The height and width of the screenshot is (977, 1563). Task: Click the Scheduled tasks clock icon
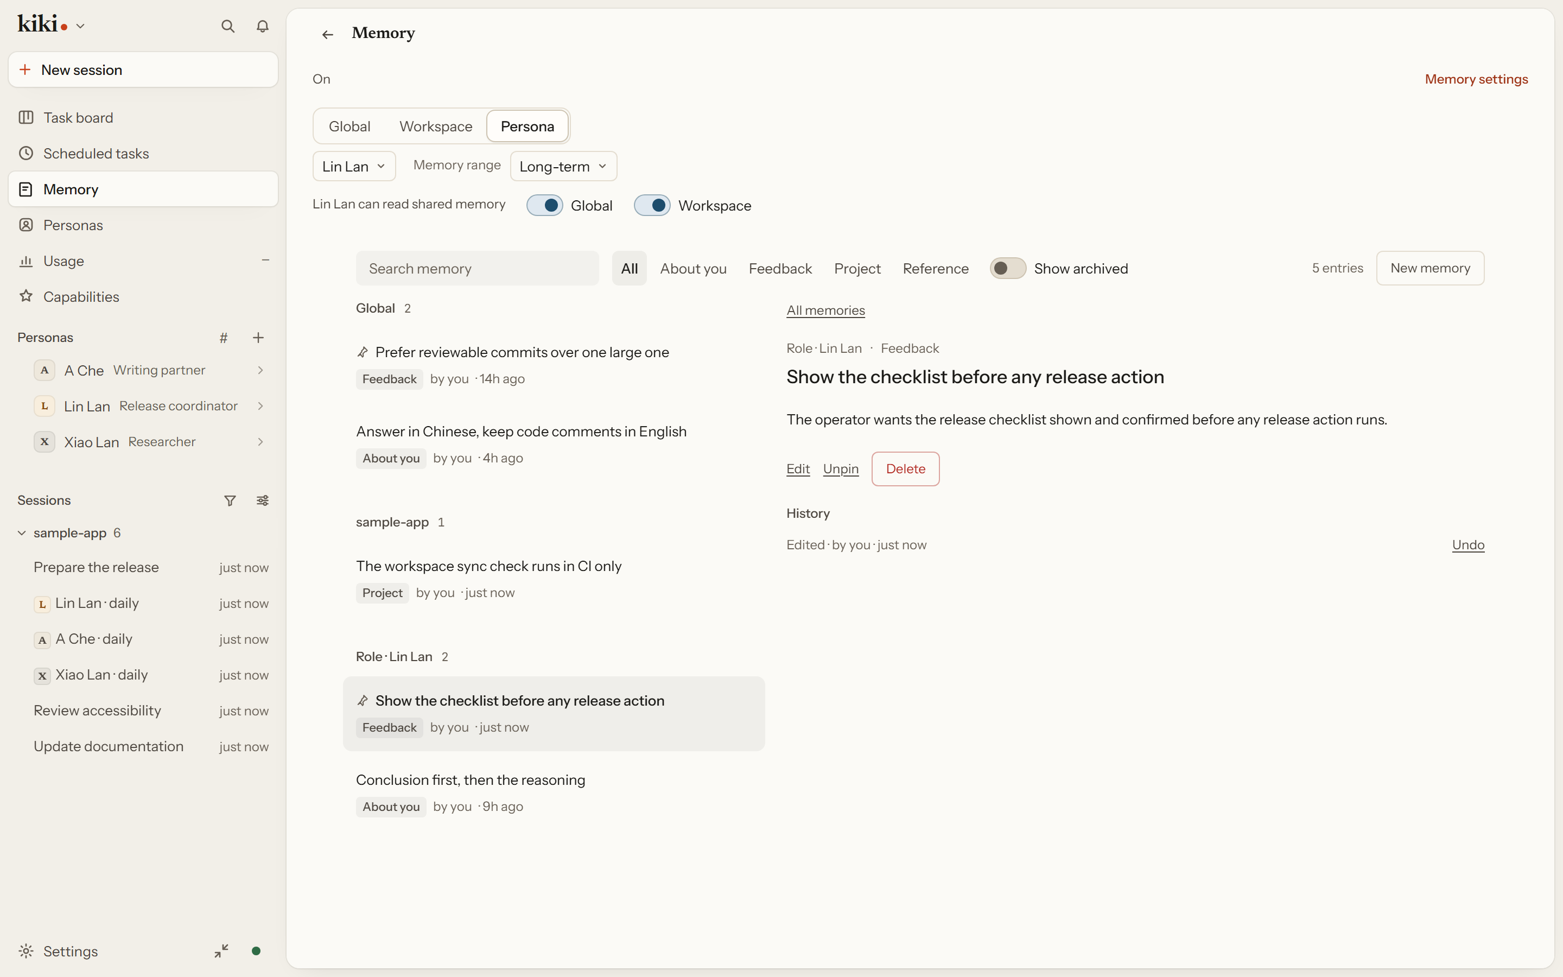[x=26, y=153]
